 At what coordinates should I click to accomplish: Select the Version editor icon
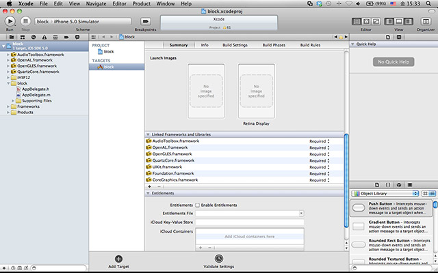click(376, 21)
